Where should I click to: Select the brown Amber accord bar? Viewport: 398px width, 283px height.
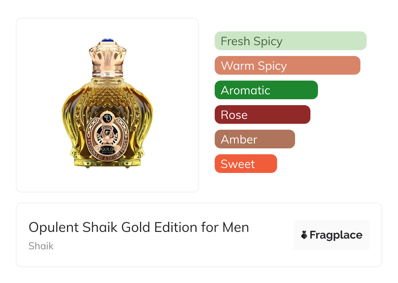(x=255, y=139)
